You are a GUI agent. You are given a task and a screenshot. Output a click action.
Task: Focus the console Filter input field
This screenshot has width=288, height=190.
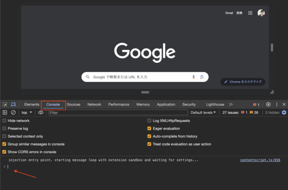pyautogui.click(x=118, y=112)
